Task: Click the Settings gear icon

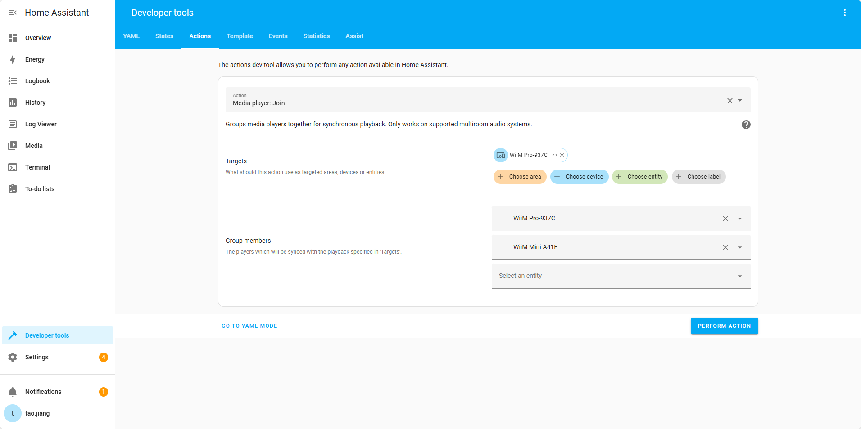Action: click(13, 357)
